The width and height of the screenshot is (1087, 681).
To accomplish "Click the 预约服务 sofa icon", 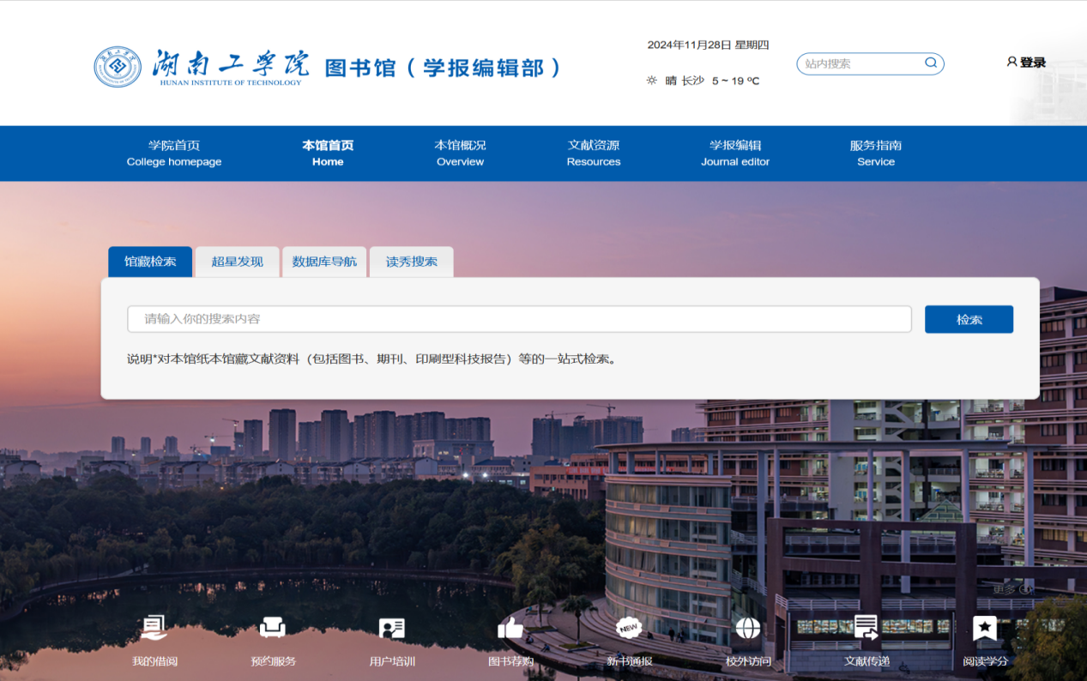I will tap(273, 629).
